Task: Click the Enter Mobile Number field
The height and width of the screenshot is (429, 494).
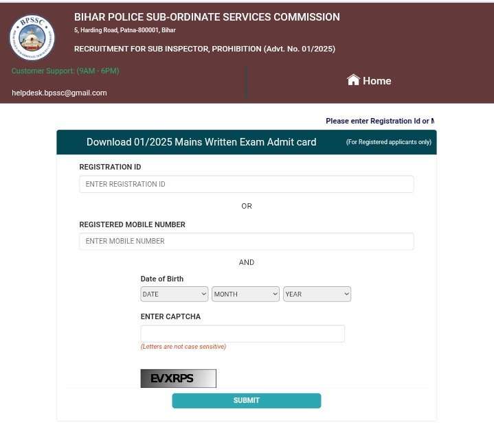Action: tap(246, 242)
